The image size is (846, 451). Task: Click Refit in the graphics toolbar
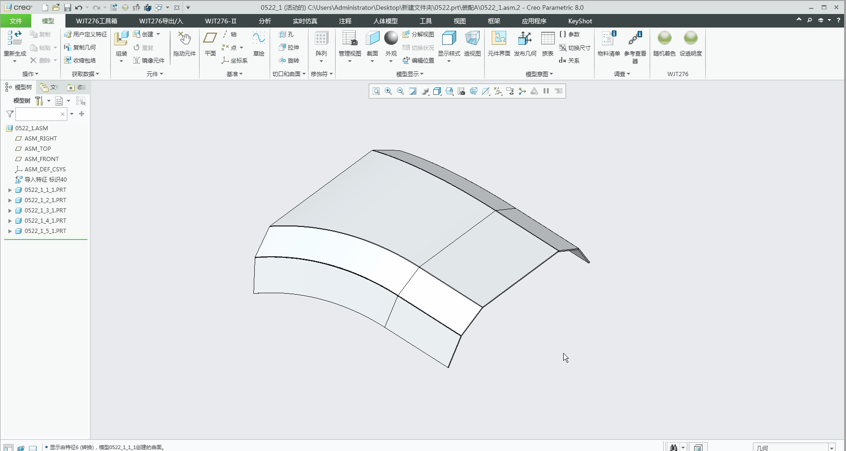376,91
